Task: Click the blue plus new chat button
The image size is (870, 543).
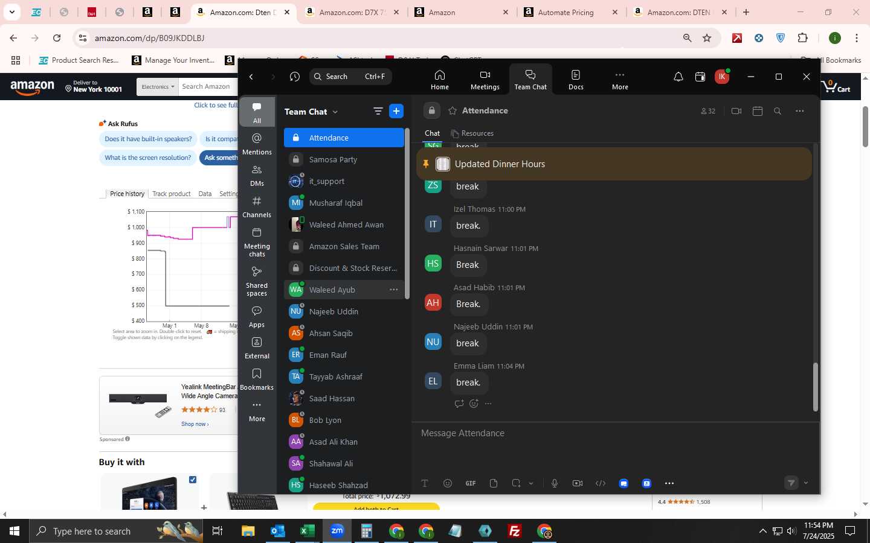Action: 396,111
